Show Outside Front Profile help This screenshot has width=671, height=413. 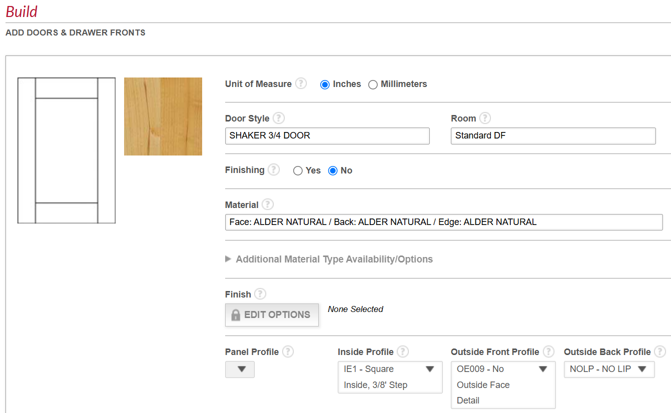click(x=549, y=351)
